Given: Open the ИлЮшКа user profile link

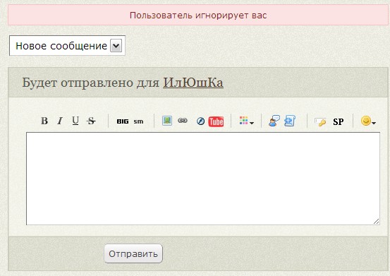Looking at the screenshot, I should 193,83.
